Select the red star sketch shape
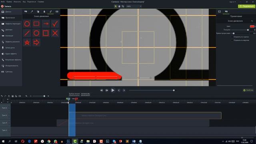The width and height of the screenshot is (256, 144). (x=27, y=42)
